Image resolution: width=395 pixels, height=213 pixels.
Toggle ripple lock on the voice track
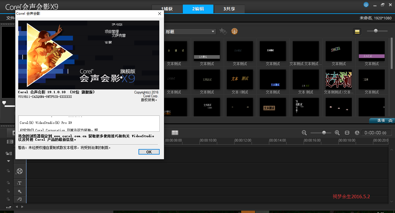[x=8, y=191]
